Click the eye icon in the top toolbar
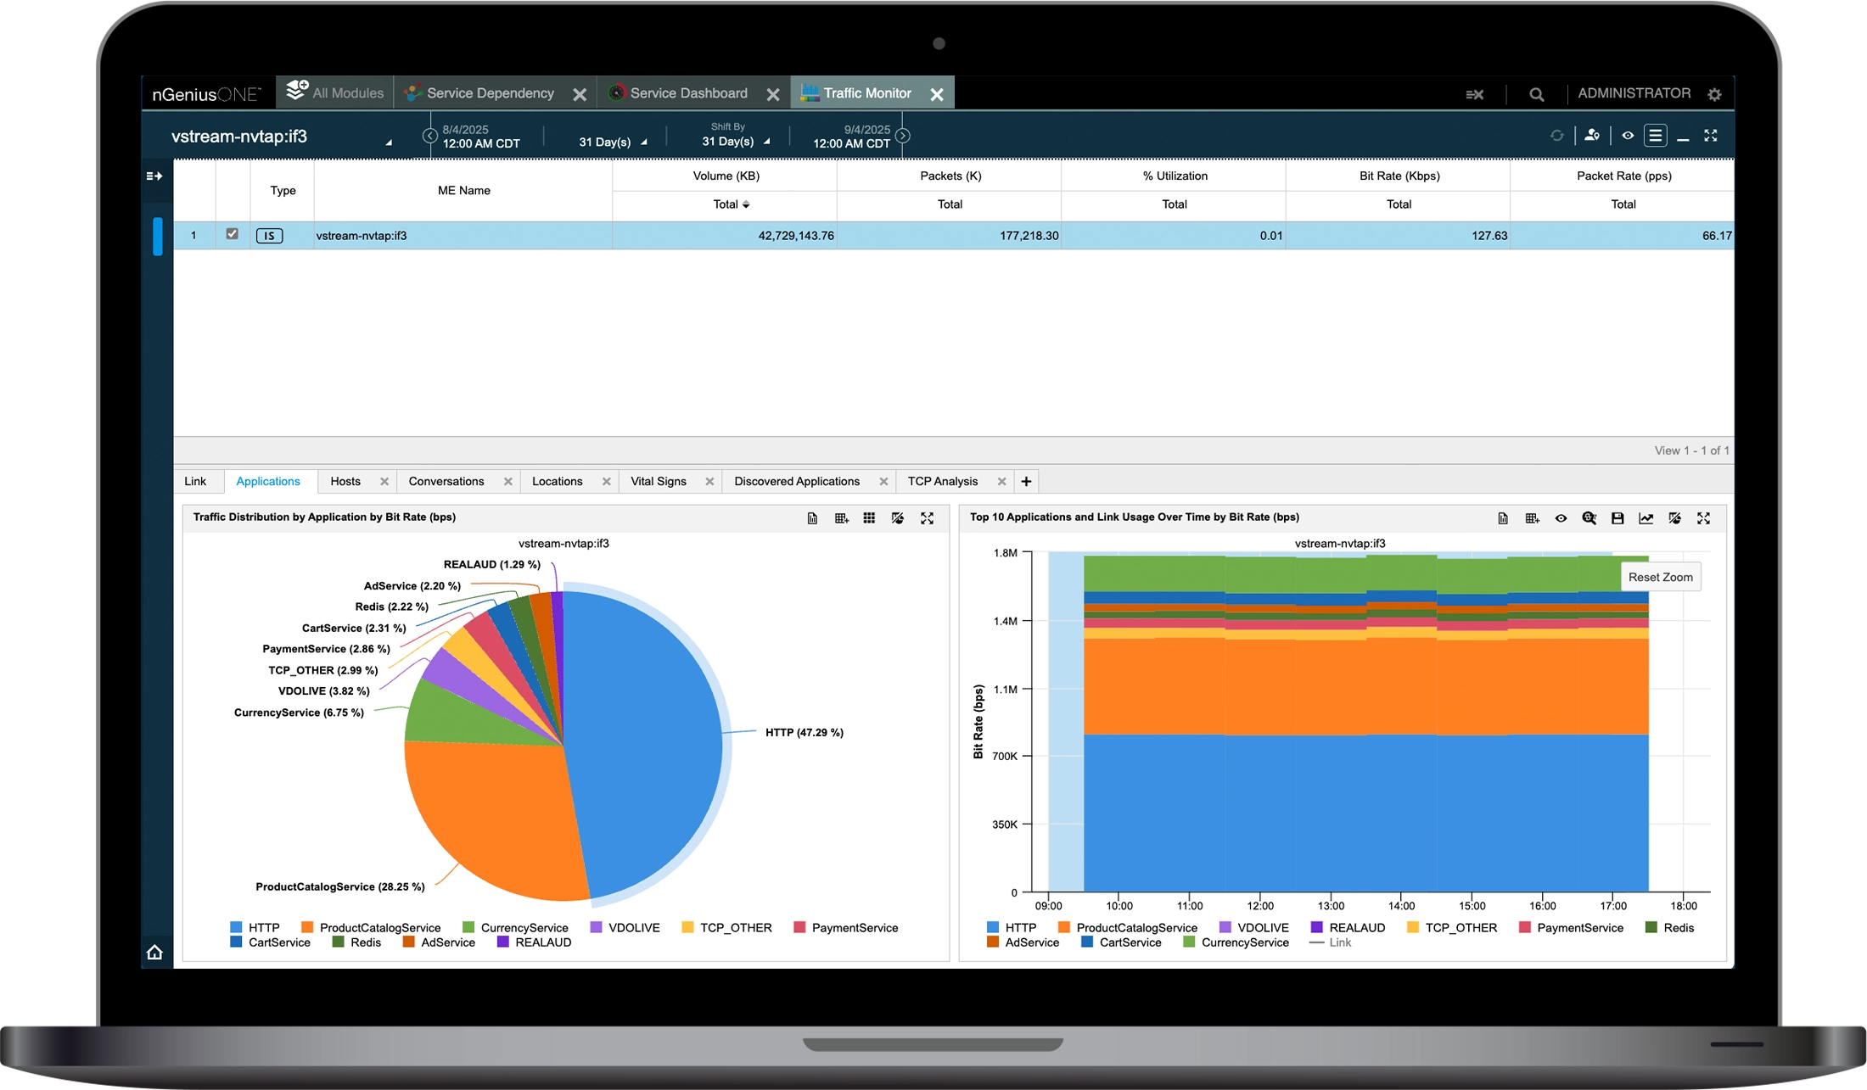1867x1090 pixels. pos(1629,136)
